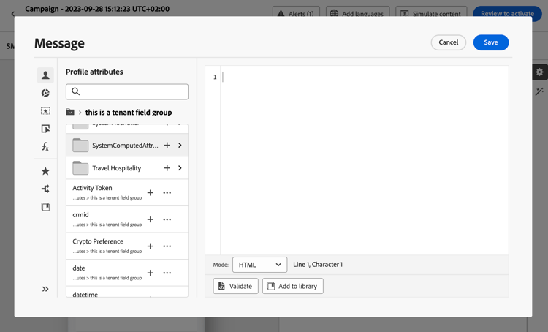The height and width of the screenshot is (332, 548).
Task: Open Alerts (1) in background toolbar
Action: (296, 12)
